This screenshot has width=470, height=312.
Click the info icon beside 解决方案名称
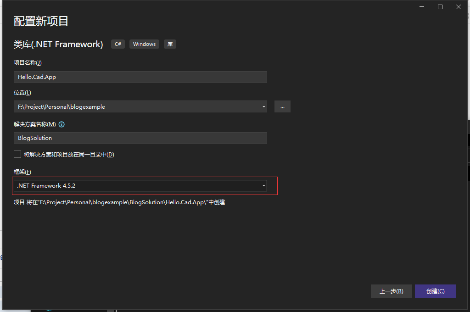click(x=62, y=124)
